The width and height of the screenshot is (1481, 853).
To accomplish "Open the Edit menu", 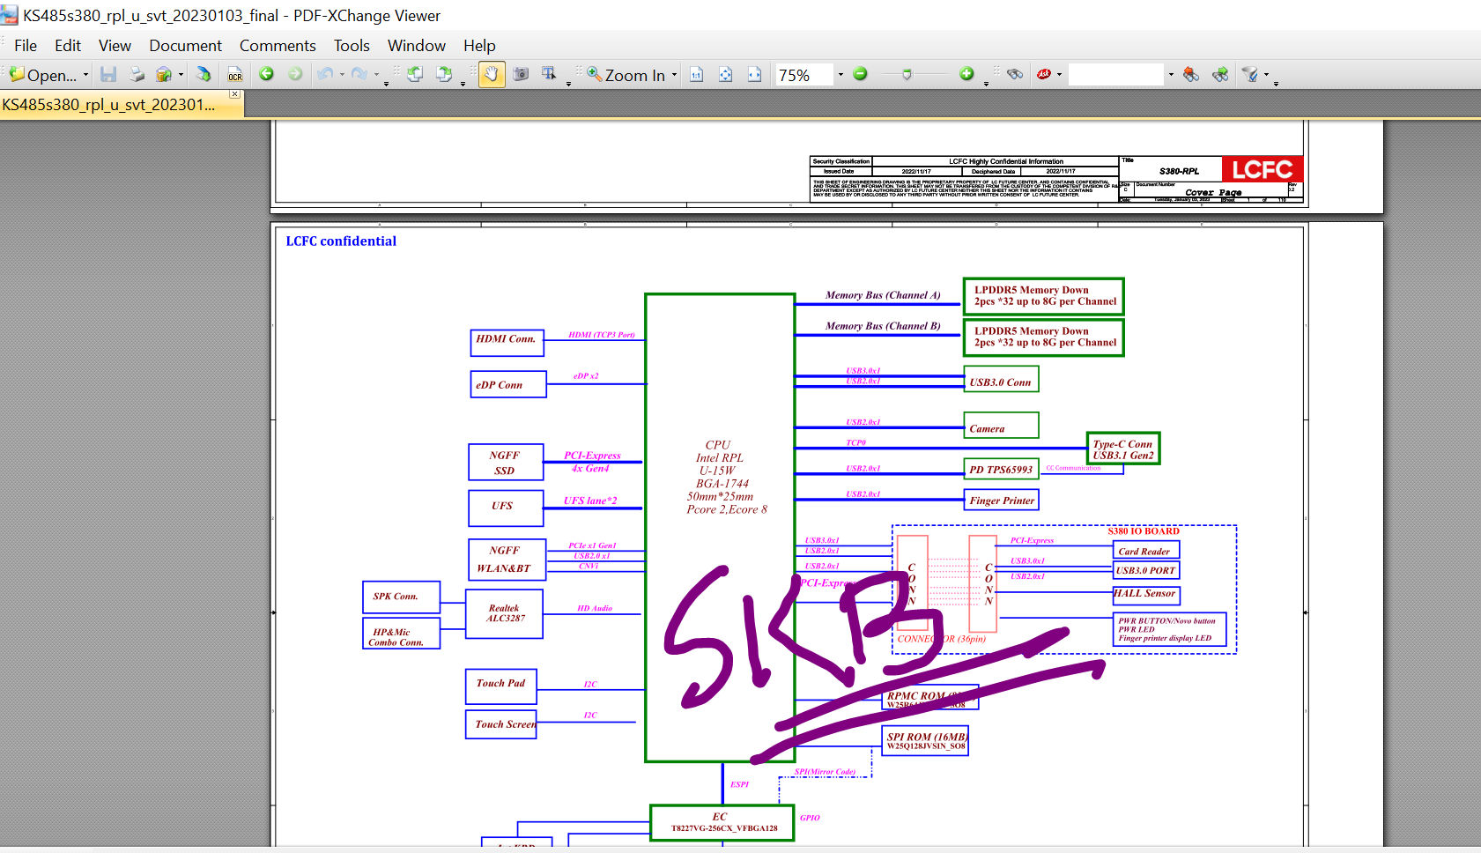I will (x=68, y=46).
